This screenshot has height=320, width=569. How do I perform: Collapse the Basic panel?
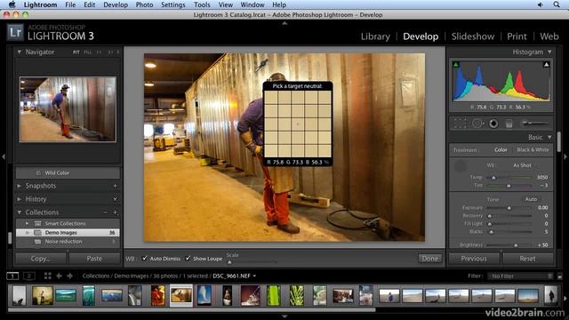[549, 137]
